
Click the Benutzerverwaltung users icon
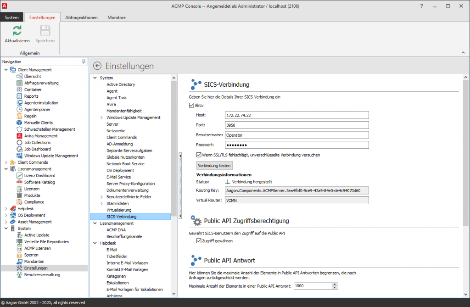point(20,274)
